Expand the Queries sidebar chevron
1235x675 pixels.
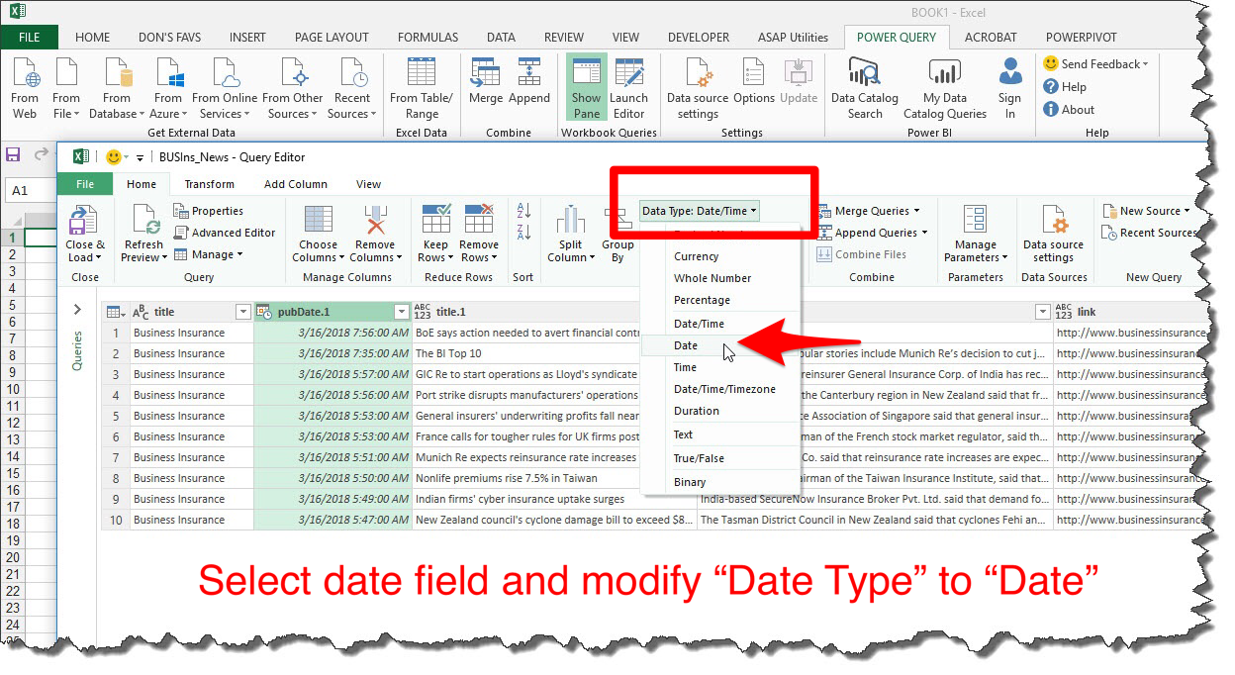(77, 309)
